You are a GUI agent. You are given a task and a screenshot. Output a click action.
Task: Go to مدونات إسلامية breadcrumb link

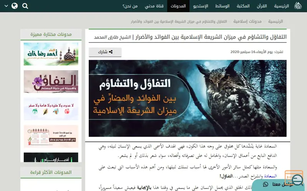(x=247, y=21)
